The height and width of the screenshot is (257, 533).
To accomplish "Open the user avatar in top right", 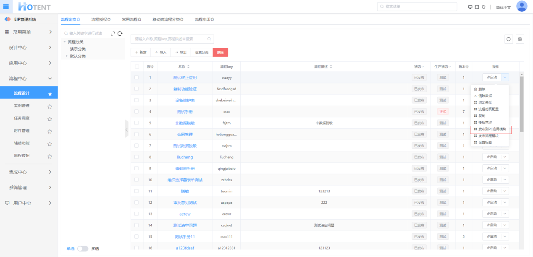I will 522,6.
